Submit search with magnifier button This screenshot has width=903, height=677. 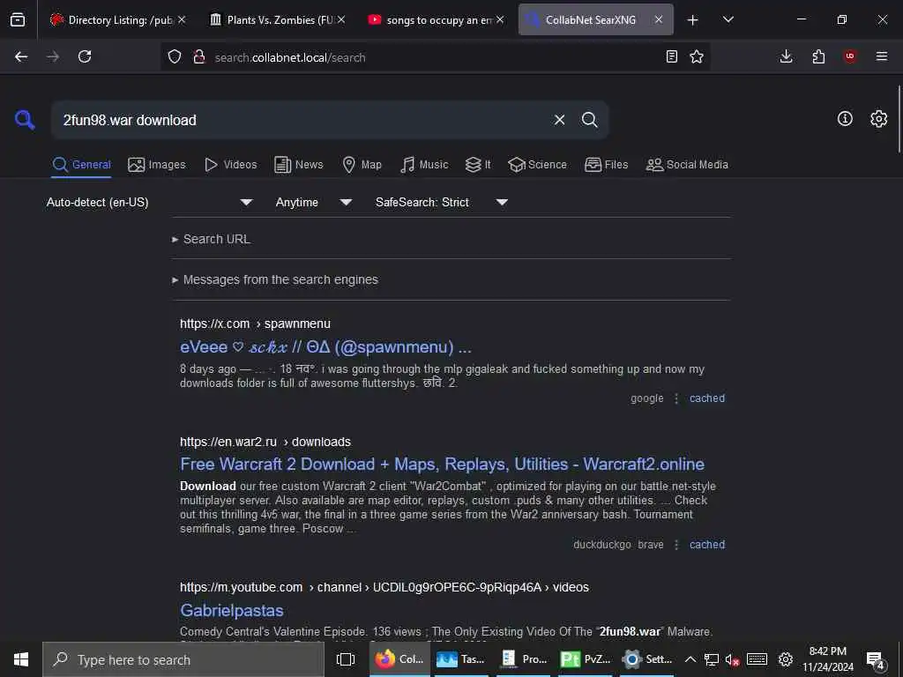point(589,120)
